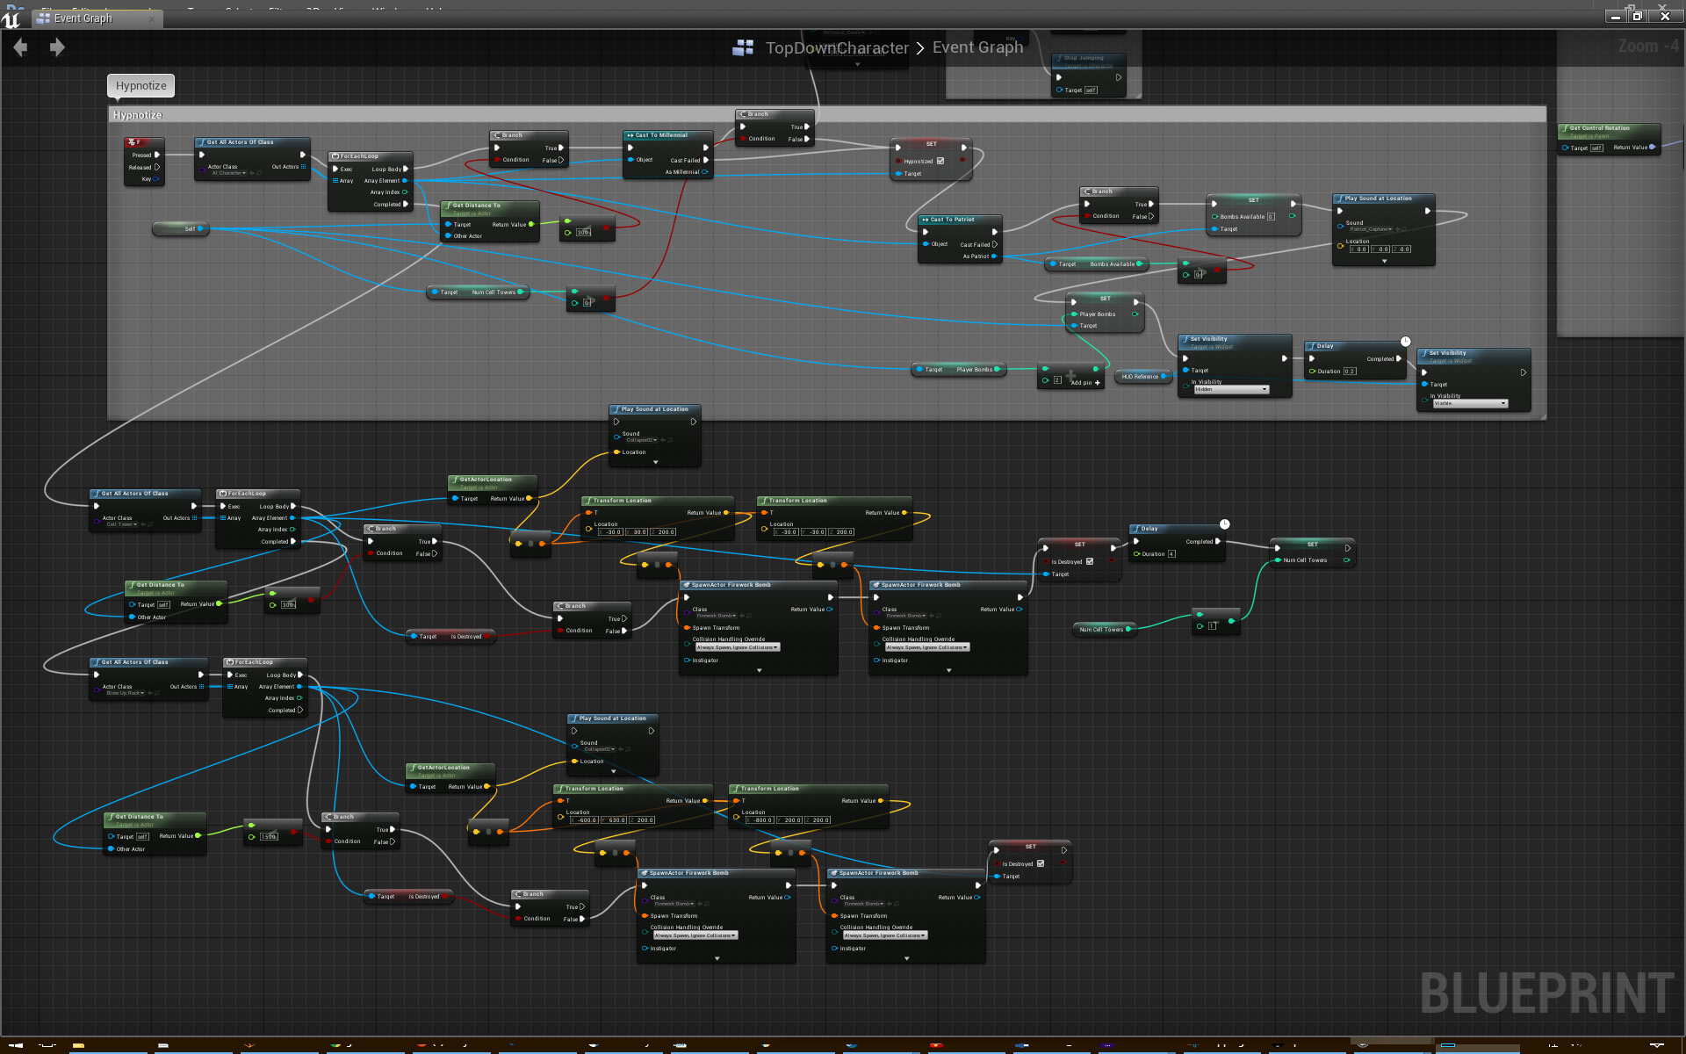Open Collision Handling Override dropdown in first SpawnActor

pos(737,647)
